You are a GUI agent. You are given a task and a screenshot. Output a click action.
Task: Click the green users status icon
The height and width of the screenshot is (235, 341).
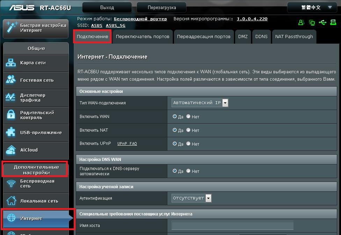[301, 22]
